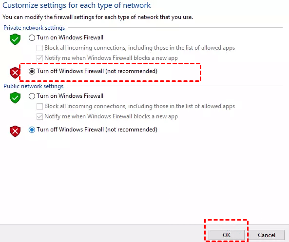Click the red shield icon under Public network settings
Image resolution: width=289 pixels, height=242 pixels.
click(x=15, y=131)
